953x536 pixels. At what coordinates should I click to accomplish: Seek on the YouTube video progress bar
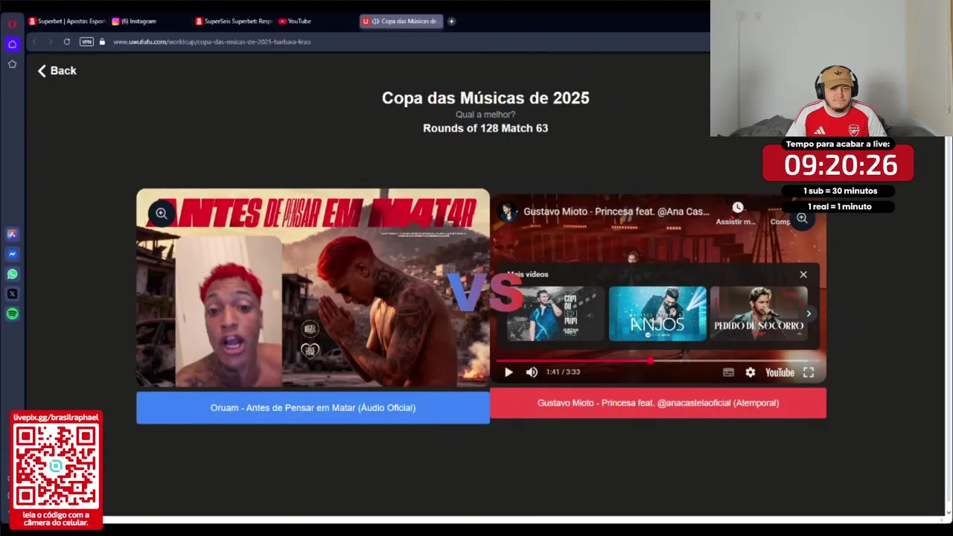(658, 360)
